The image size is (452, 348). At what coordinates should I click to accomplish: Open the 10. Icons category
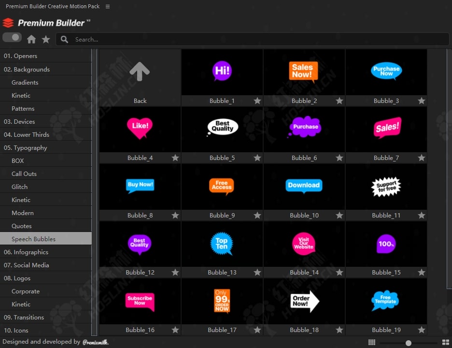(x=46, y=330)
